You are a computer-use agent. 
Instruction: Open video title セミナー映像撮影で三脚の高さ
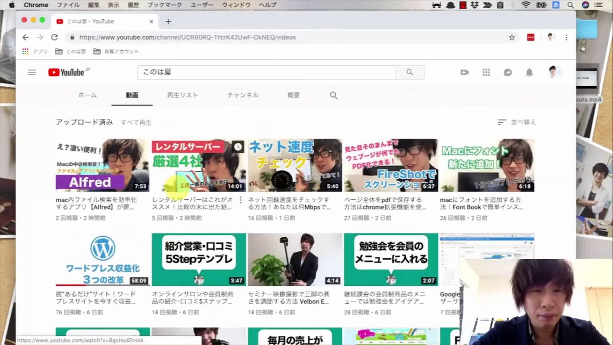[289, 298]
